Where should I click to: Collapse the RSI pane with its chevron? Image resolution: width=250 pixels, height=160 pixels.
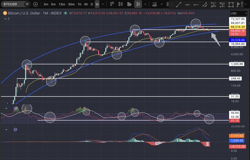click(6, 108)
